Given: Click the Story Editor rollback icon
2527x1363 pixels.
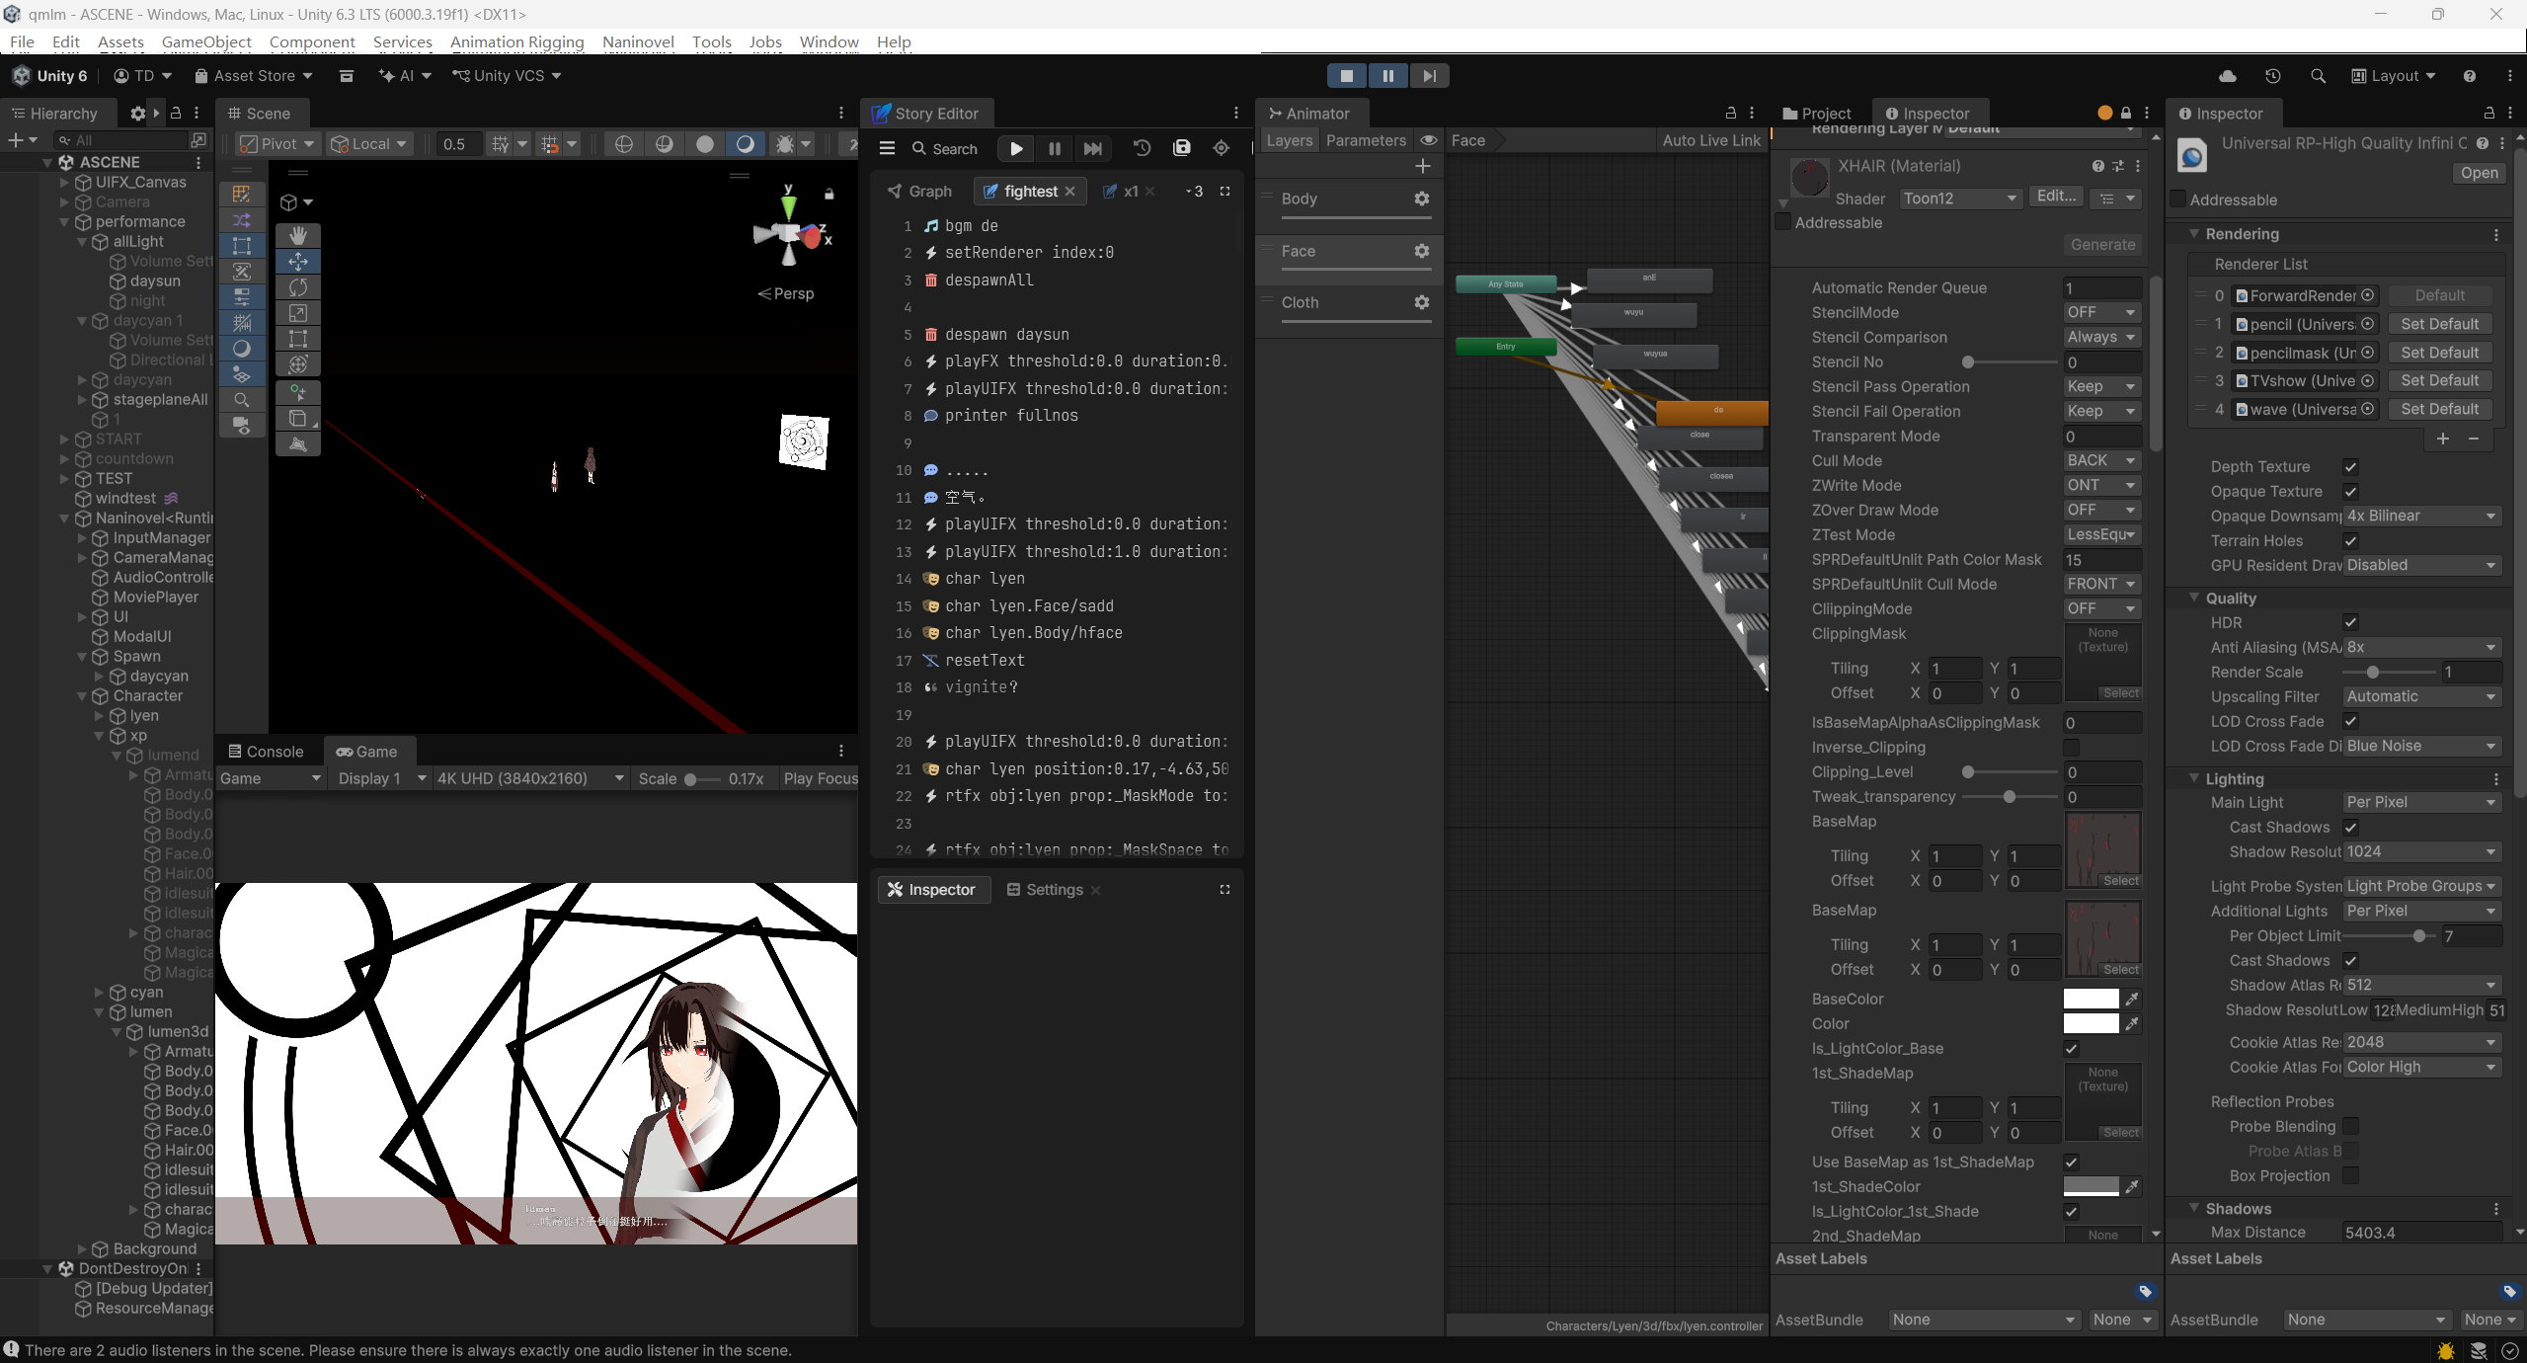Looking at the screenshot, I should click(x=1142, y=148).
